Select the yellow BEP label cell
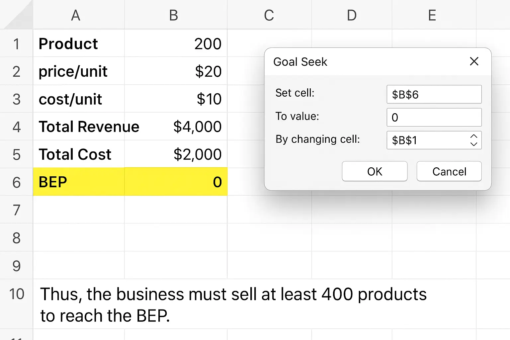The height and width of the screenshot is (340, 510). click(x=79, y=182)
